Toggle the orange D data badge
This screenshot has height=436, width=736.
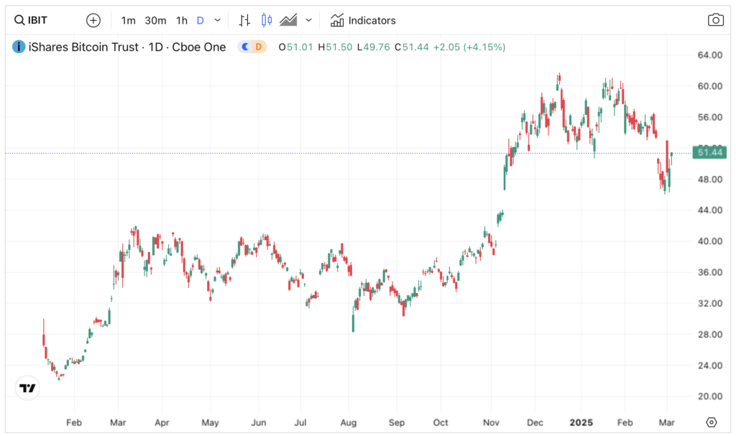click(259, 47)
